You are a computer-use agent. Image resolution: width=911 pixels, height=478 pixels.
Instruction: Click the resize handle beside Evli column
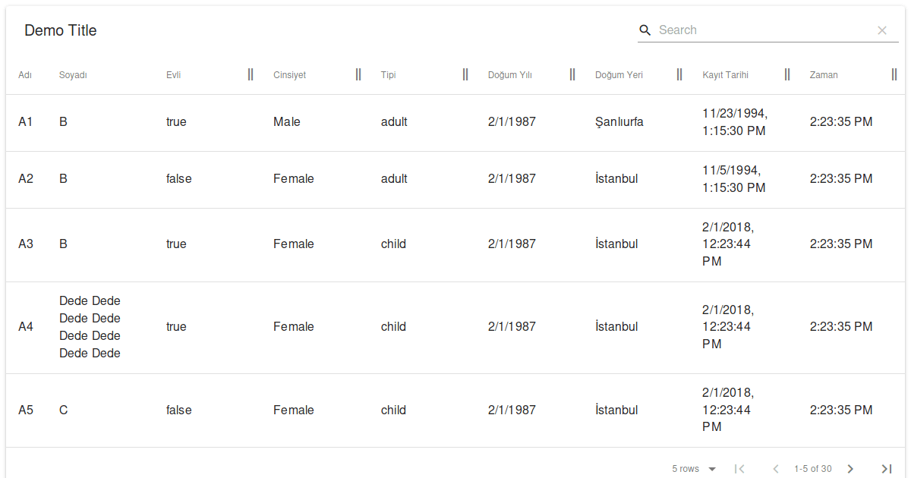pos(251,74)
